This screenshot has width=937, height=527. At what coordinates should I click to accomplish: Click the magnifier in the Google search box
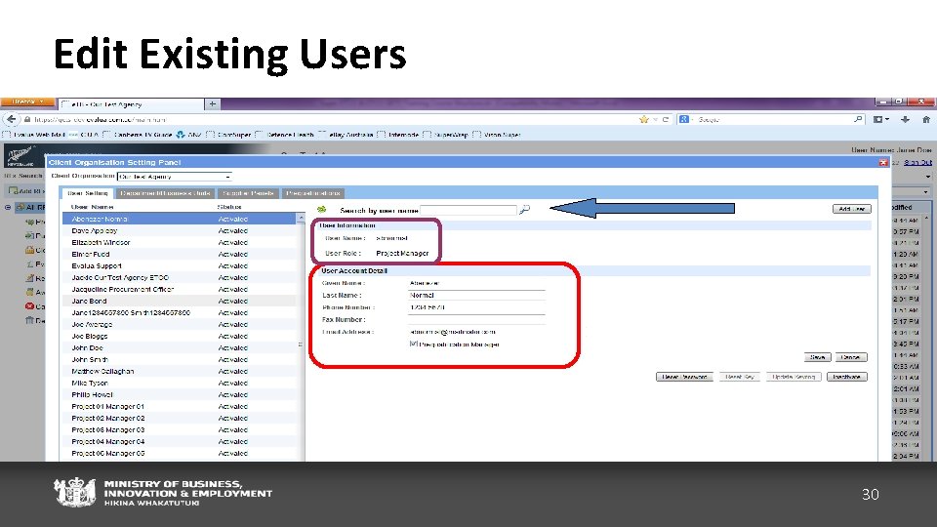(858, 119)
